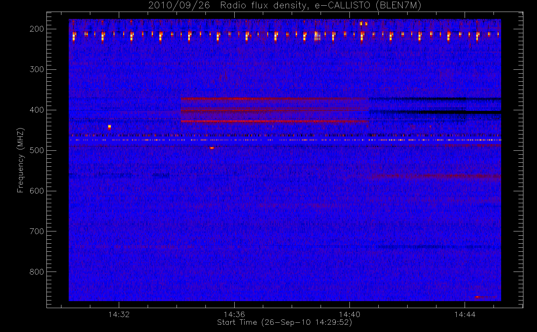Select the 'Frequency (MHz)' axis label

[21, 160]
